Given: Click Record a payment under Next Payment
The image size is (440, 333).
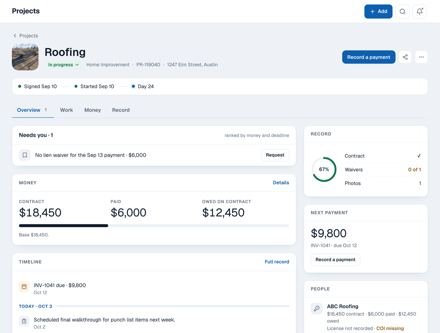Looking at the screenshot, I should point(335,260).
